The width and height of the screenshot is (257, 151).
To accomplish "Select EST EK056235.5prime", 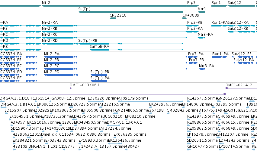I will click(130, 134).
